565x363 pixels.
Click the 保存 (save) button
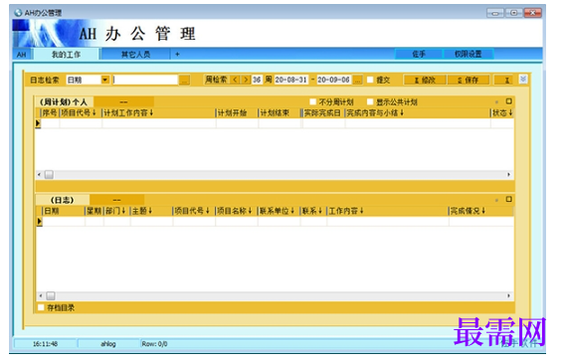coord(468,80)
